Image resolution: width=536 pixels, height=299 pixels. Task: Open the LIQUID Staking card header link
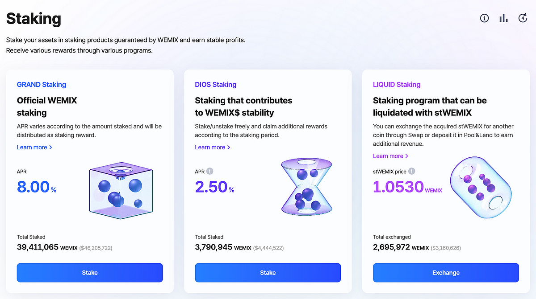tap(397, 84)
